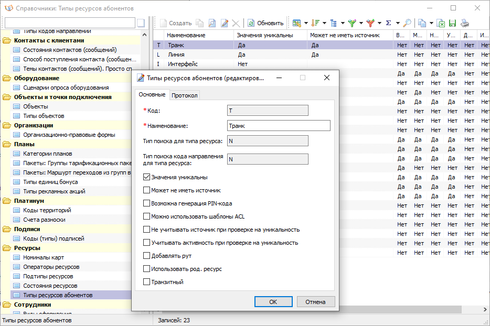Enable Можно использовать шаблоны ACL checkbox
490x326 pixels.
(146, 216)
